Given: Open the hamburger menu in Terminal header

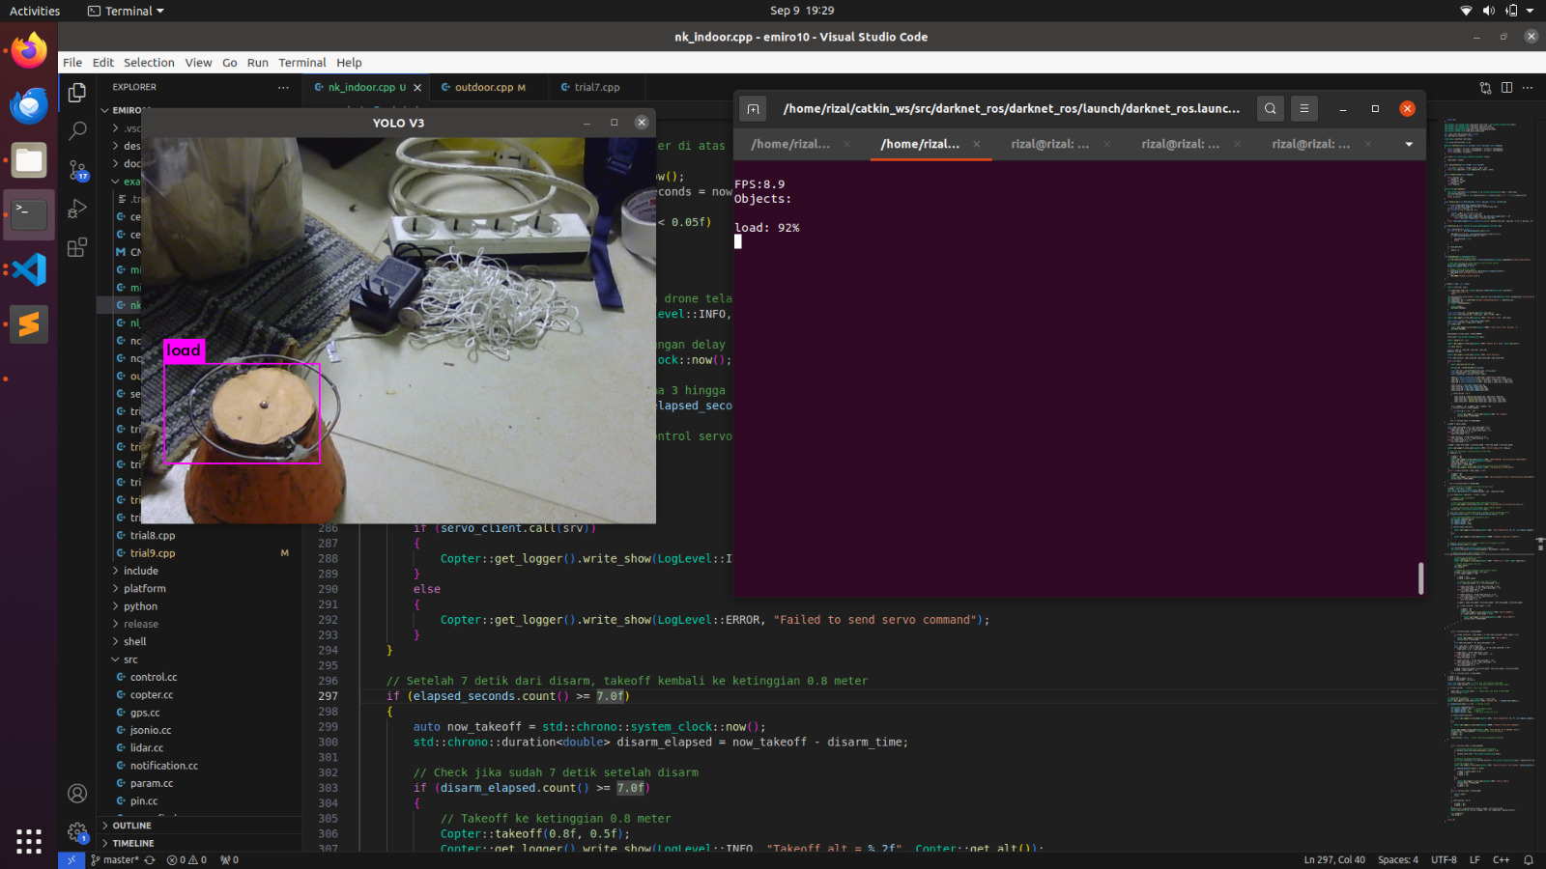Looking at the screenshot, I should (1304, 108).
